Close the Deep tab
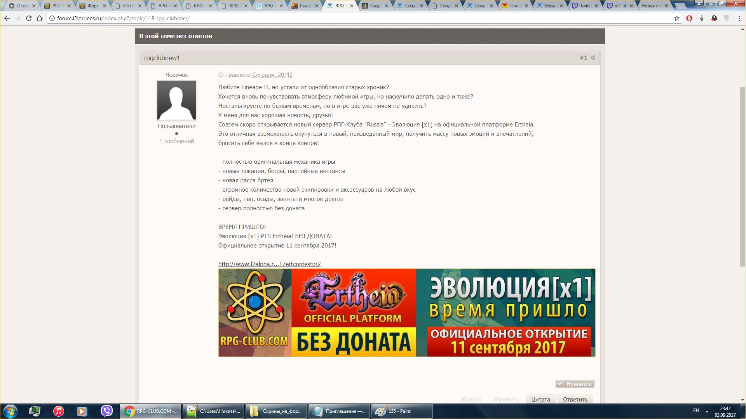 click(x=34, y=6)
